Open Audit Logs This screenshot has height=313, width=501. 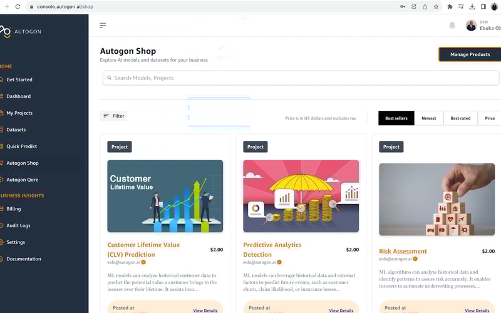pos(18,225)
